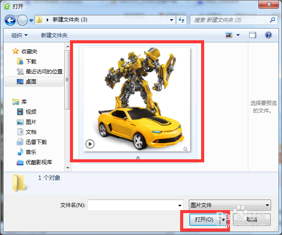Click the 图片 picture icon
Screen dimensions: 282x235
[x=20, y=122]
